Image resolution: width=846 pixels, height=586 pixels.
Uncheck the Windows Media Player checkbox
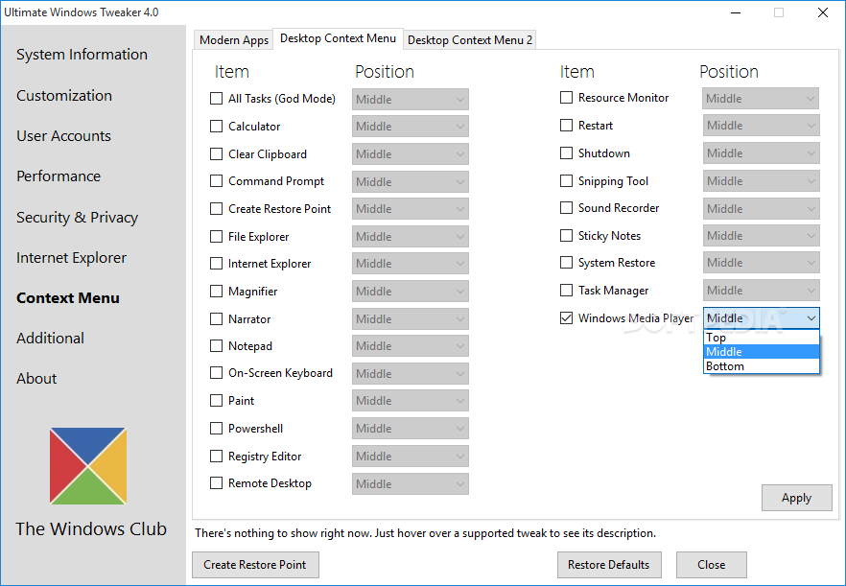pyautogui.click(x=567, y=318)
